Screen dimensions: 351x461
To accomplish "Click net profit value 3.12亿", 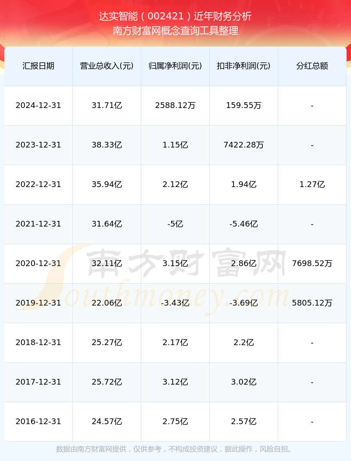I will [175, 382].
